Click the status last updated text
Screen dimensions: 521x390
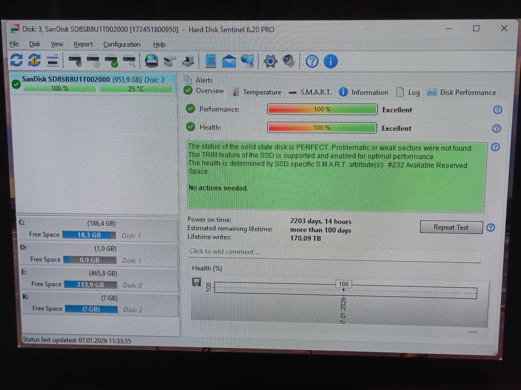77,340
